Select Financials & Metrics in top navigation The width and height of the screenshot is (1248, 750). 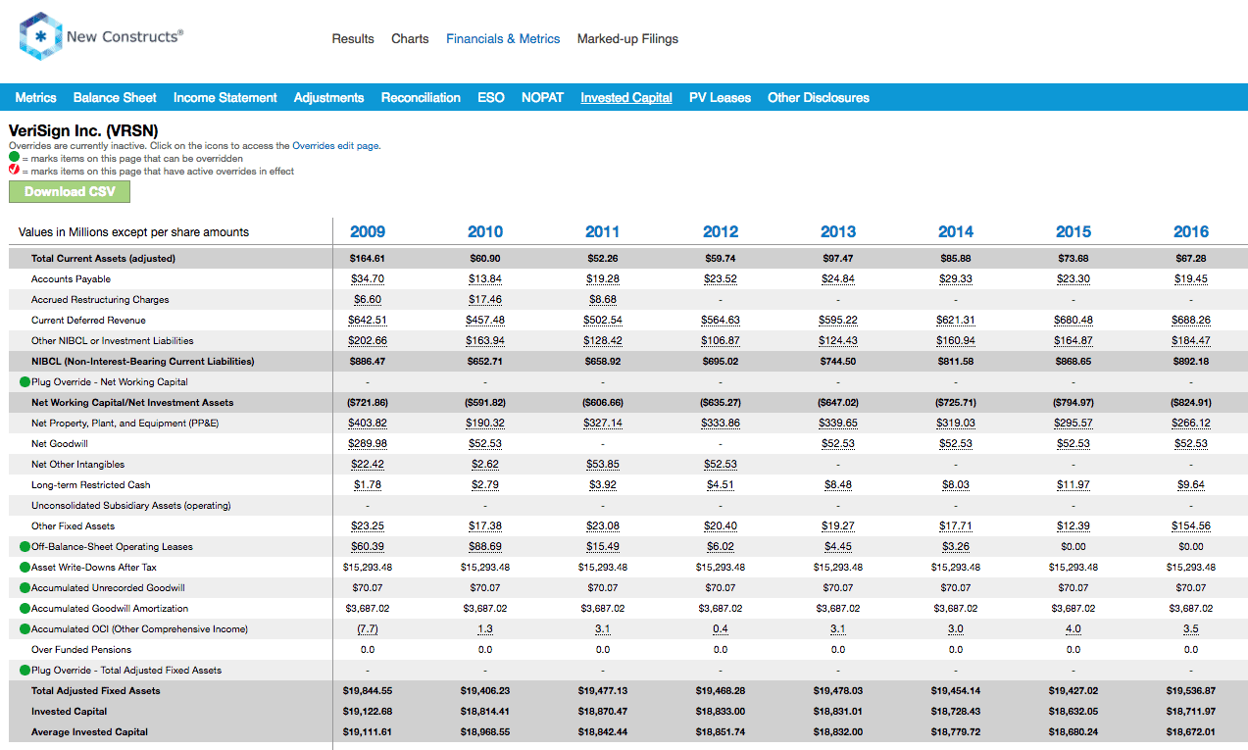point(503,39)
